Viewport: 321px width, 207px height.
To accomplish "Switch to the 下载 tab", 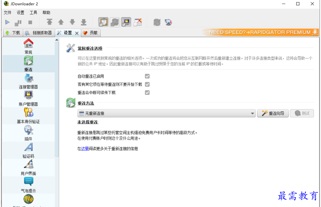I will 13,33.
